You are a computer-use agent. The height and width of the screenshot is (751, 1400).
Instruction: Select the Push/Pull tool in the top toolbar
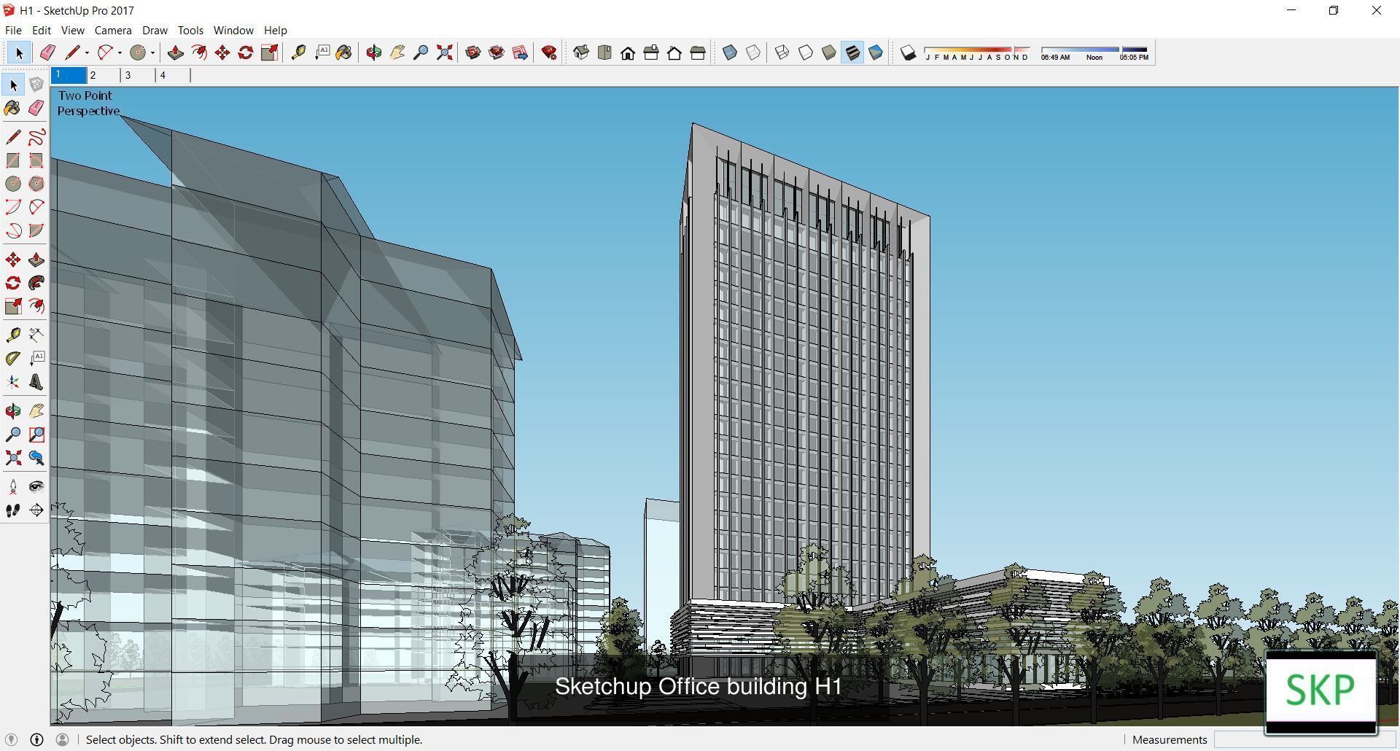tap(176, 52)
